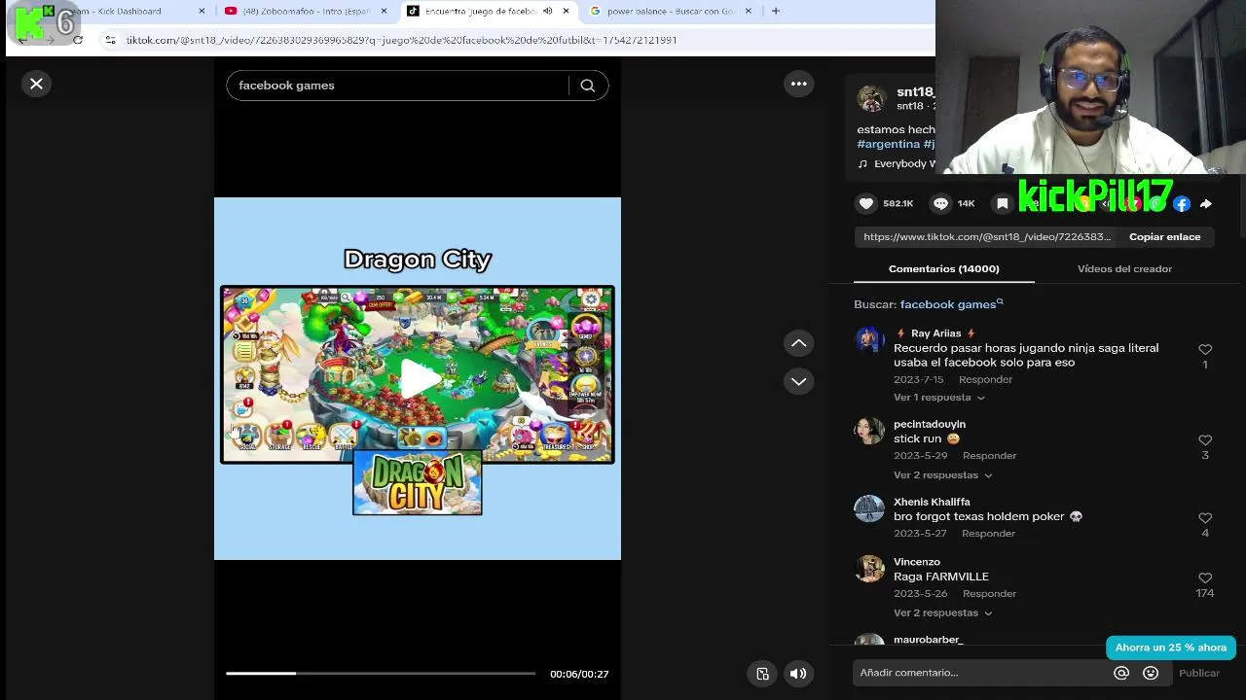This screenshot has width=1246, height=700.
Task: Mute the TikTok tab via its speaker icon
Action: click(547, 12)
